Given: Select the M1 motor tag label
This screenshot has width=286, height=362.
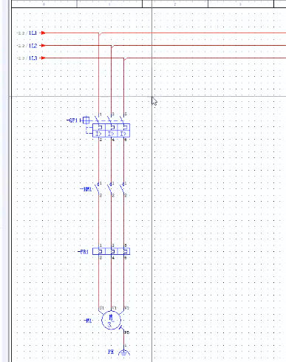Looking at the screenshot, I should 88,321.
